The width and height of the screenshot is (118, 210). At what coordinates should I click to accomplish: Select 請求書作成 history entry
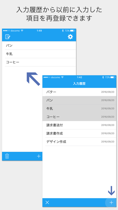coord(79,133)
